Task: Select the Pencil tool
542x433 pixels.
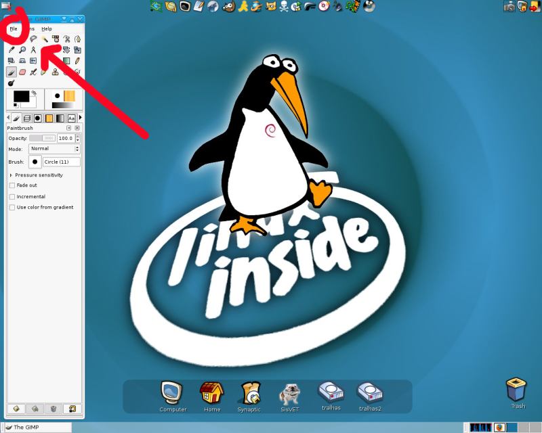Action: tap(77, 61)
